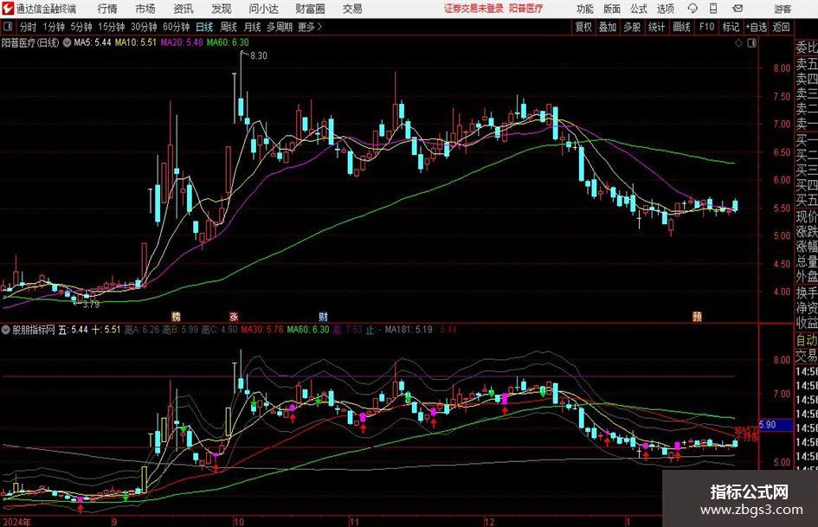Select the 日线 daily period tab
Image resolution: width=818 pixels, height=527 pixels.
pos(204,27)
